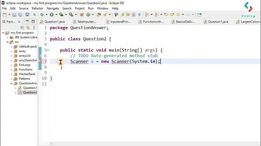The image size is (261, 146).
Task: Open the Coverage dropdown arrow
Action: tap(66, 15)
